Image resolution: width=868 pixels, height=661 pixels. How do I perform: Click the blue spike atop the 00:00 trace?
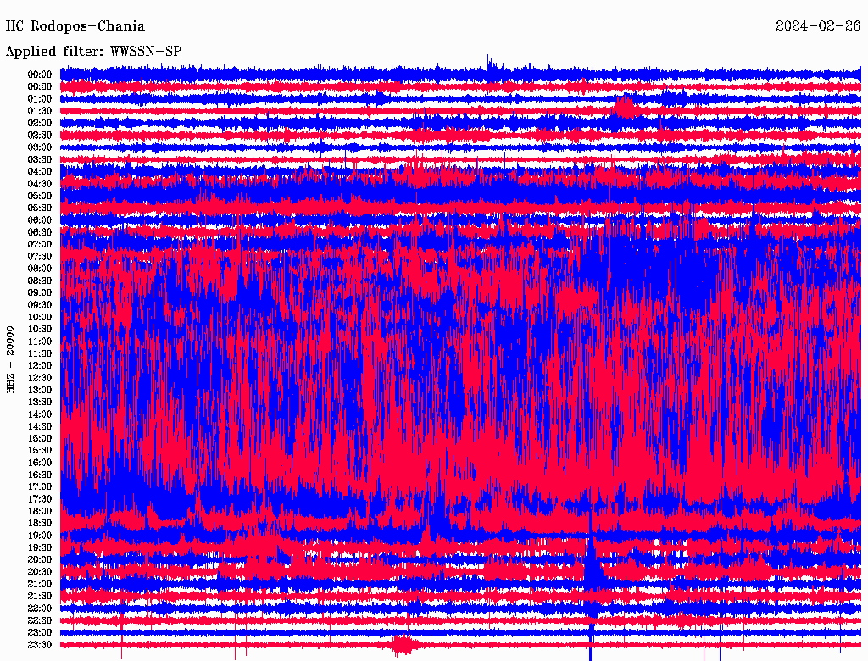click(489, 64)
